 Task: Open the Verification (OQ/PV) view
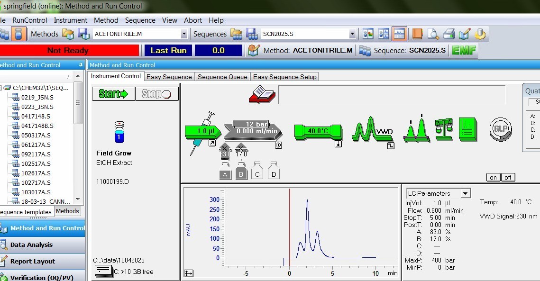point(42,277)
